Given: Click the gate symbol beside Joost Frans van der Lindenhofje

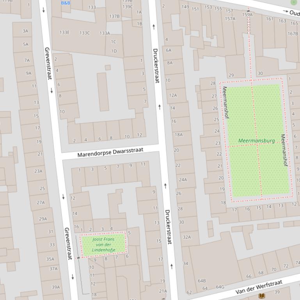Looking at the screenshot, I should [x=78, y=258].
